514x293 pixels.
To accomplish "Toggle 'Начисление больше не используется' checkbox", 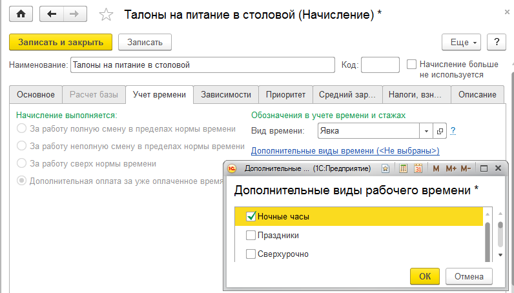I will (411, 65).
